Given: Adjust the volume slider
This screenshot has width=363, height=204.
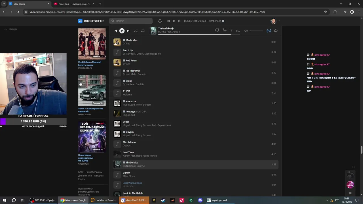Looking at the screenshot, I should [256, 31].
